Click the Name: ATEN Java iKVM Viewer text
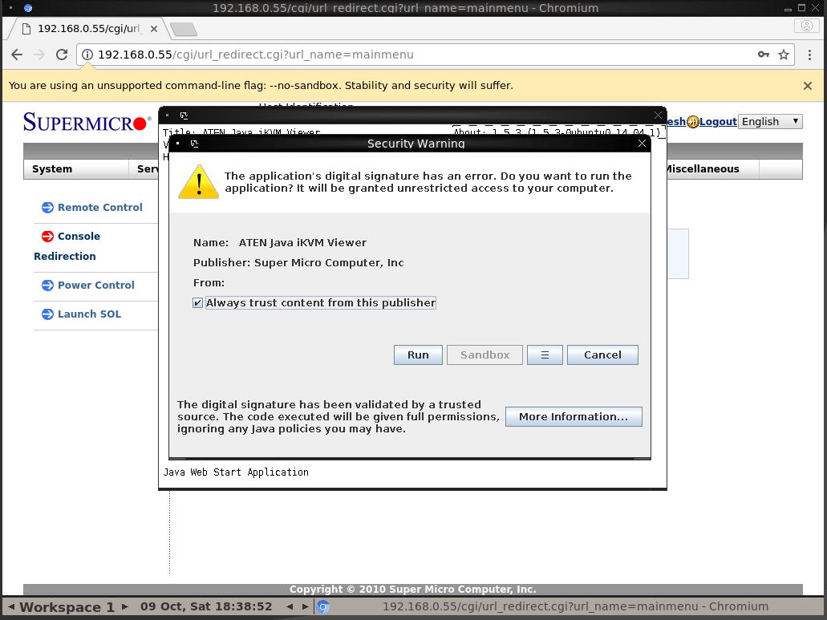 point(279,242)
